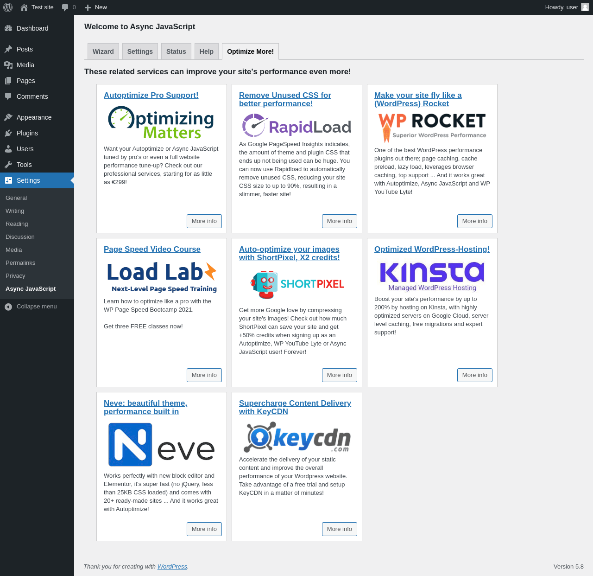Viewport: 593px width, 576px height.
Task: Open Permalinks under Settings submenu
Action: [20, 263]
